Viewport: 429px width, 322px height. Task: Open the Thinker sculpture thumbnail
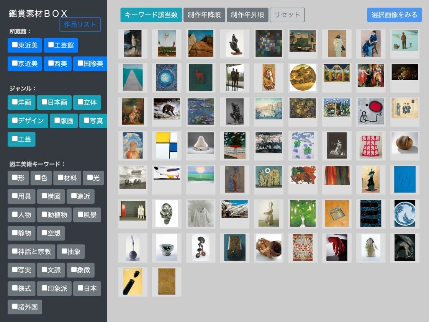point(234,111)
